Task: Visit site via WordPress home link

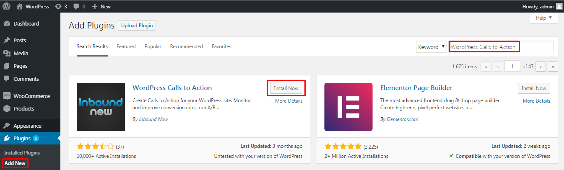Action: coord(33,6)
